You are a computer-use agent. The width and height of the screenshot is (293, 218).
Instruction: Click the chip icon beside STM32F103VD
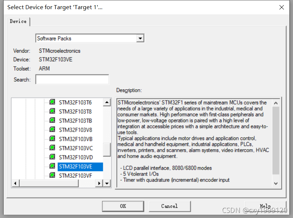pyautogui.click(x=52, y=157)
